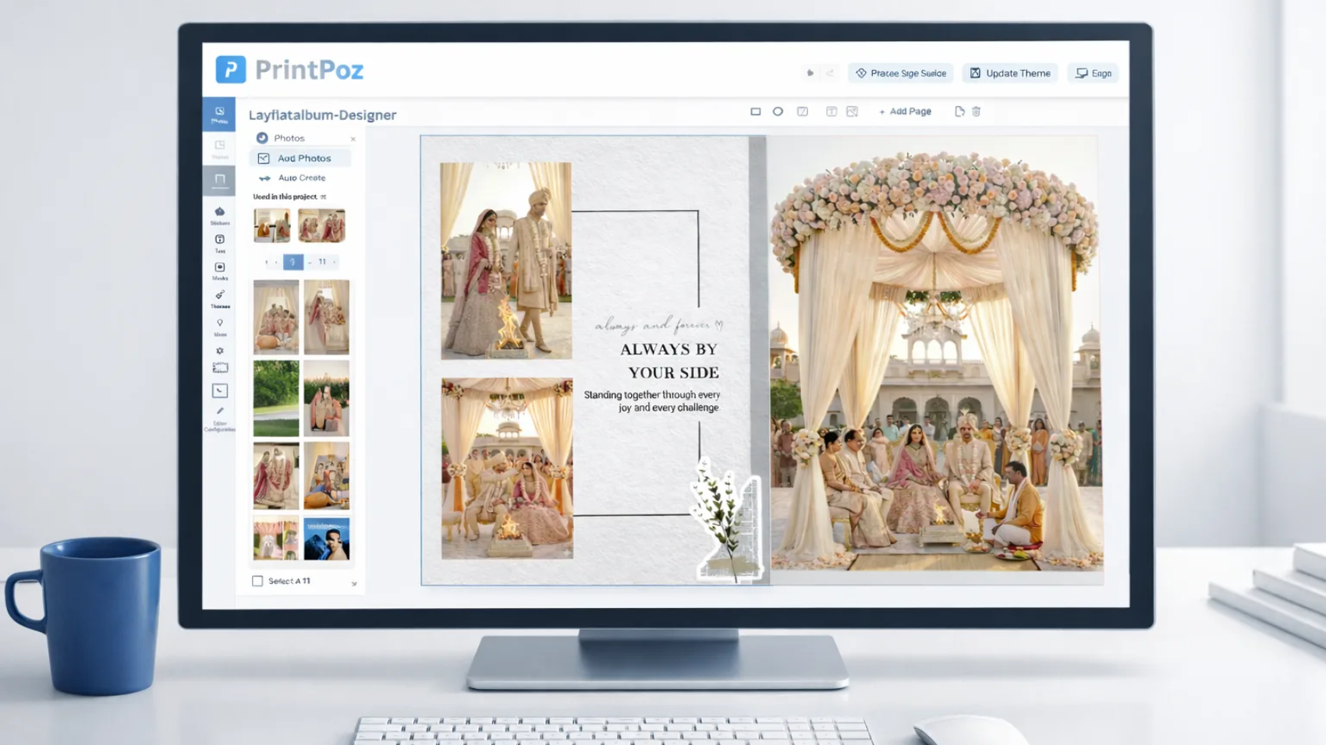Switch to the Templates tab in the sidebar
The image size is (1326, 745).
(x=221, y=148)
